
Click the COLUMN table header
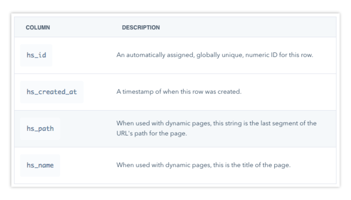38,28
